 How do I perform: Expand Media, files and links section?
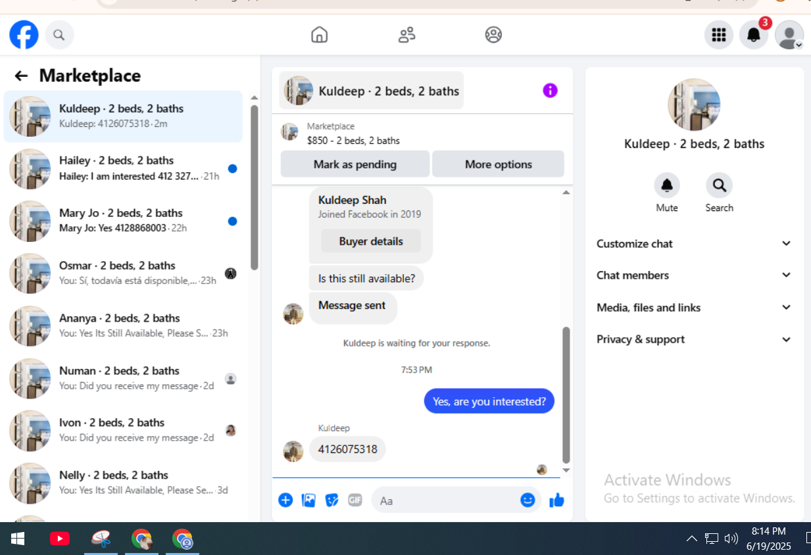pos(694,307)
